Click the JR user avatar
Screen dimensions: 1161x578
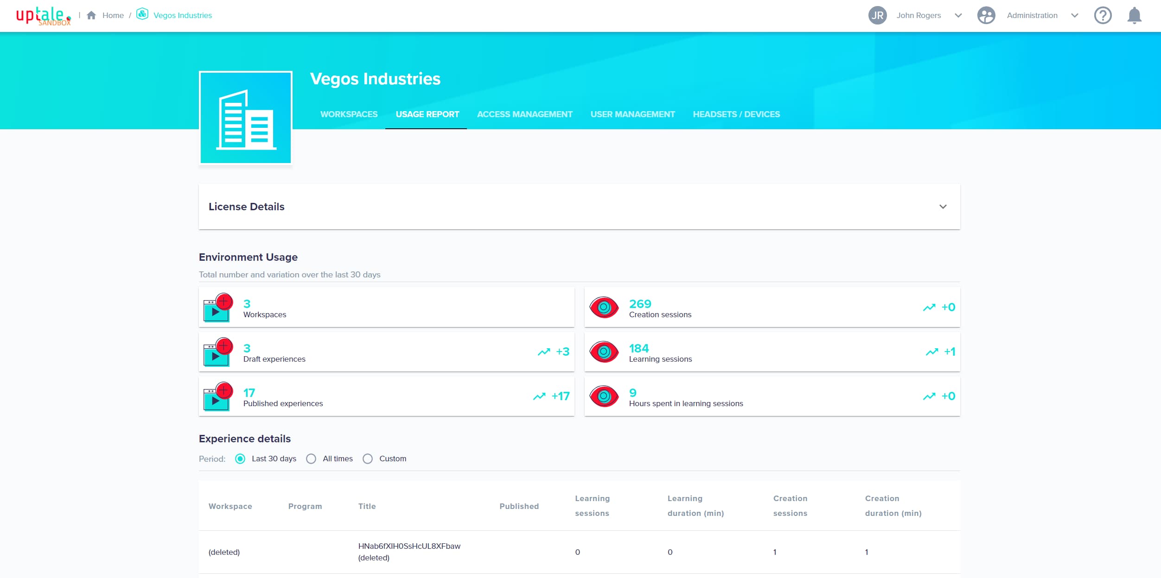pos(877,15)
